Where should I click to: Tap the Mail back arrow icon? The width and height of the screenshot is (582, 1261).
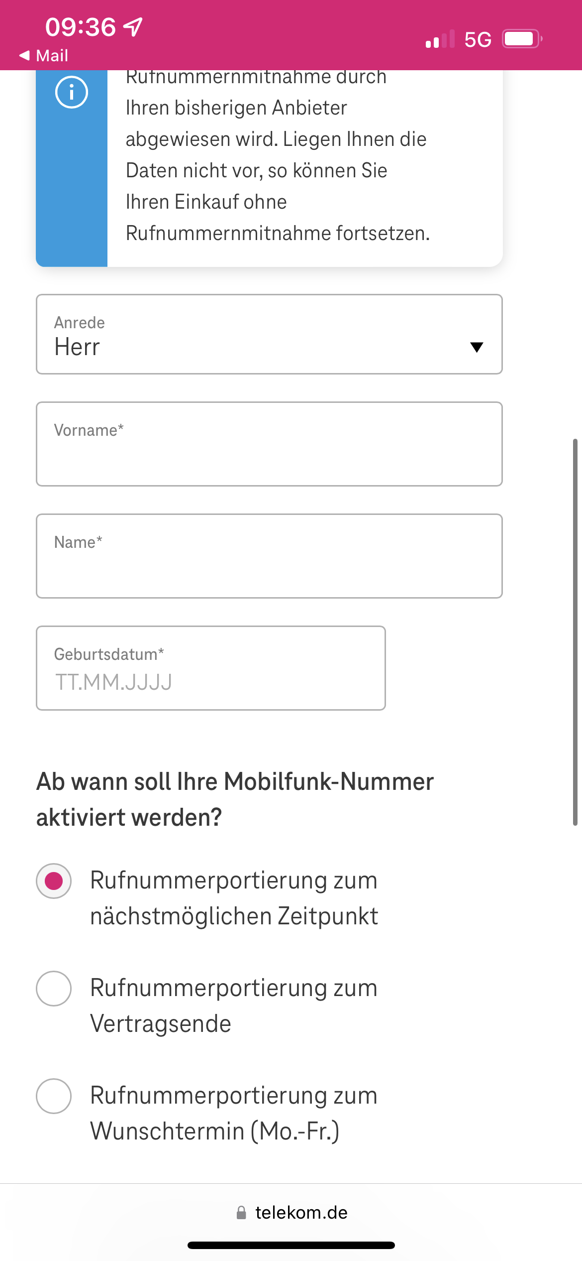click(x=24, y=55)
